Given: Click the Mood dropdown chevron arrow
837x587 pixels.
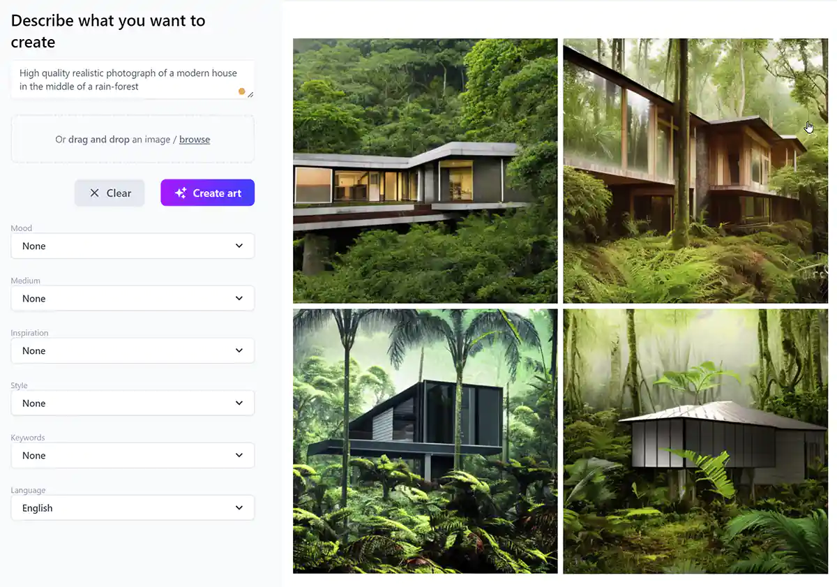Looking at the screenshot, I should coord(239,246).
